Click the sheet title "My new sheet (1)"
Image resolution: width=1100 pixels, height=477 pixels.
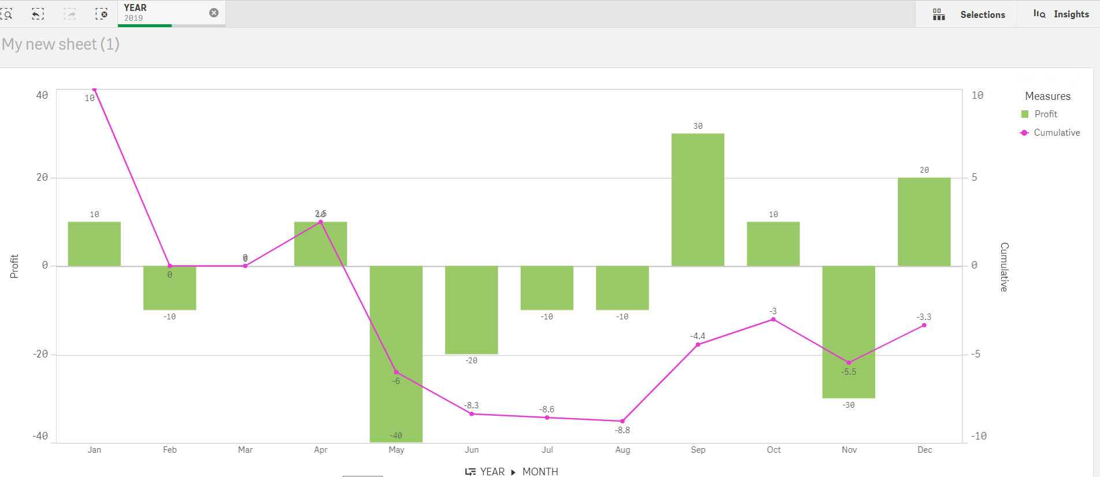point(61,44)
